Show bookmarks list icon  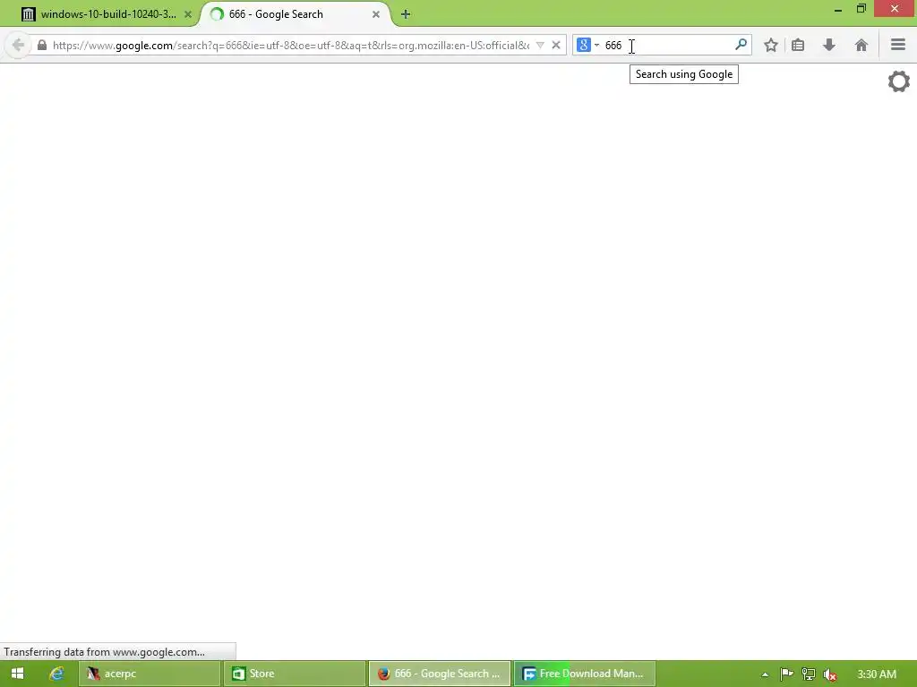click(798, 45)
